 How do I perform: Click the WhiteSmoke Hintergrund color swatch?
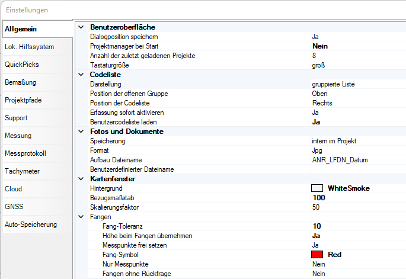(317, 188)
